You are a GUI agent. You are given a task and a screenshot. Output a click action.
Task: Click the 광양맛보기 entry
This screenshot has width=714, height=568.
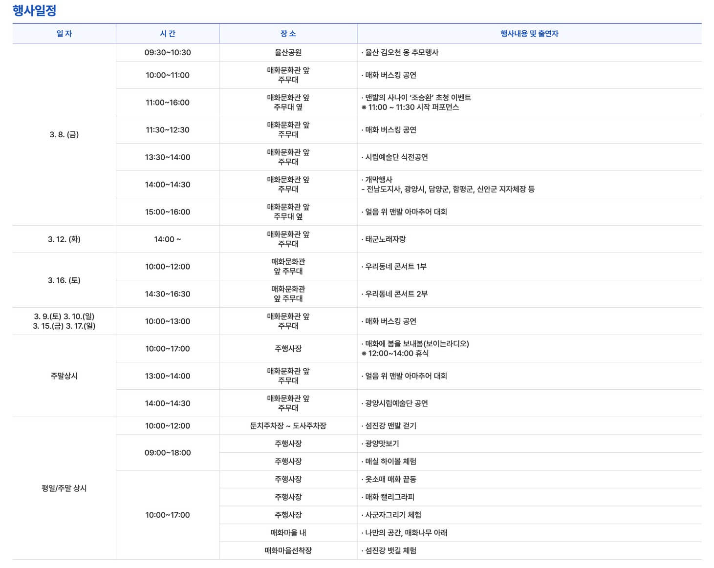[380, 443]
